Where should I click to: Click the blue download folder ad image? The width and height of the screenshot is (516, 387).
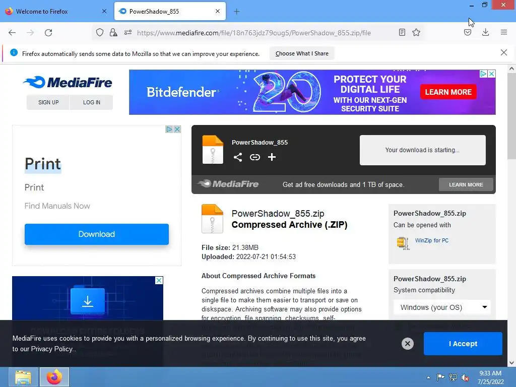[x=88, y=300]
